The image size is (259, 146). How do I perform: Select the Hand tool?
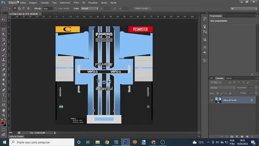coord(4,110)
